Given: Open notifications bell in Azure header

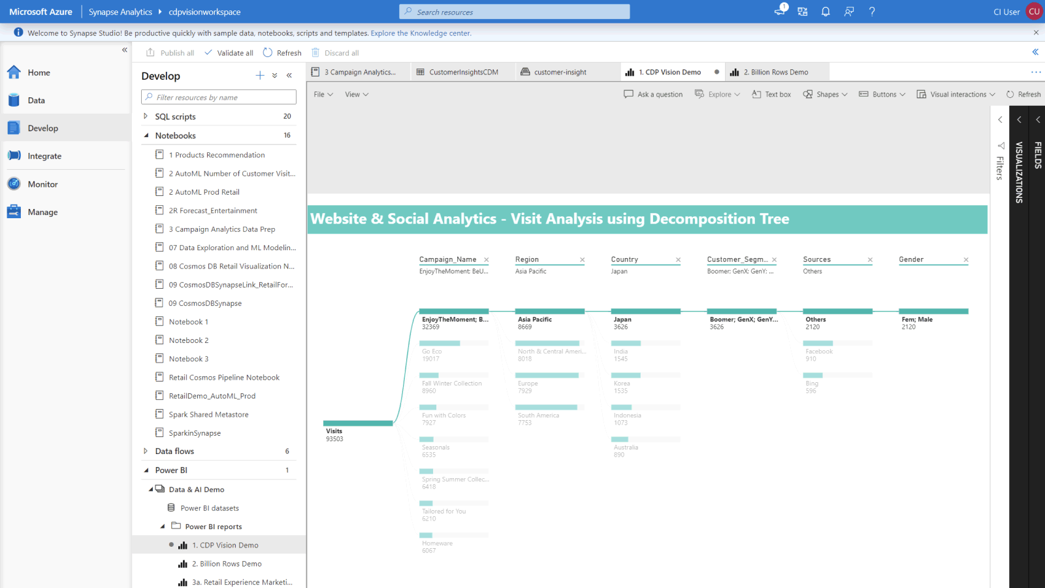Looking at the screenshot, I should (x=826, y=12).
